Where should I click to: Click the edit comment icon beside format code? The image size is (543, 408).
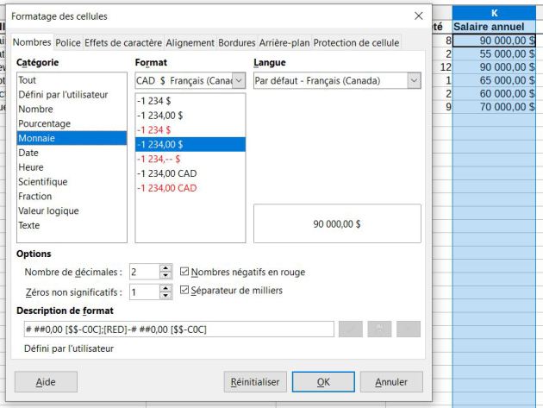click(379, 329)
